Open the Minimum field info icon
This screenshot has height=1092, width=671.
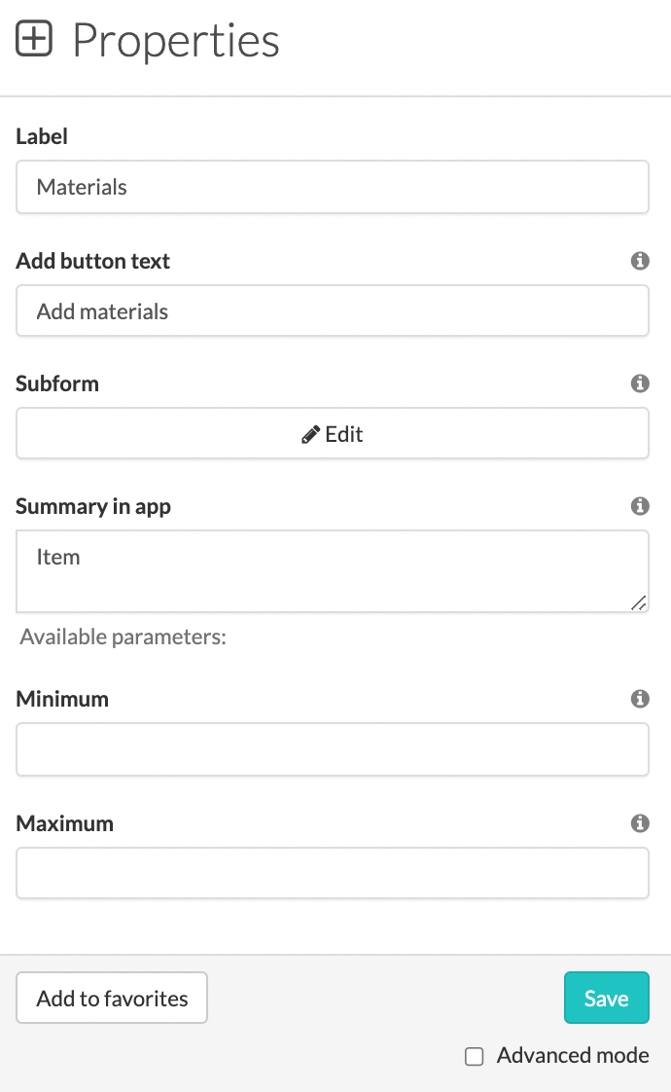click(640, 699)
